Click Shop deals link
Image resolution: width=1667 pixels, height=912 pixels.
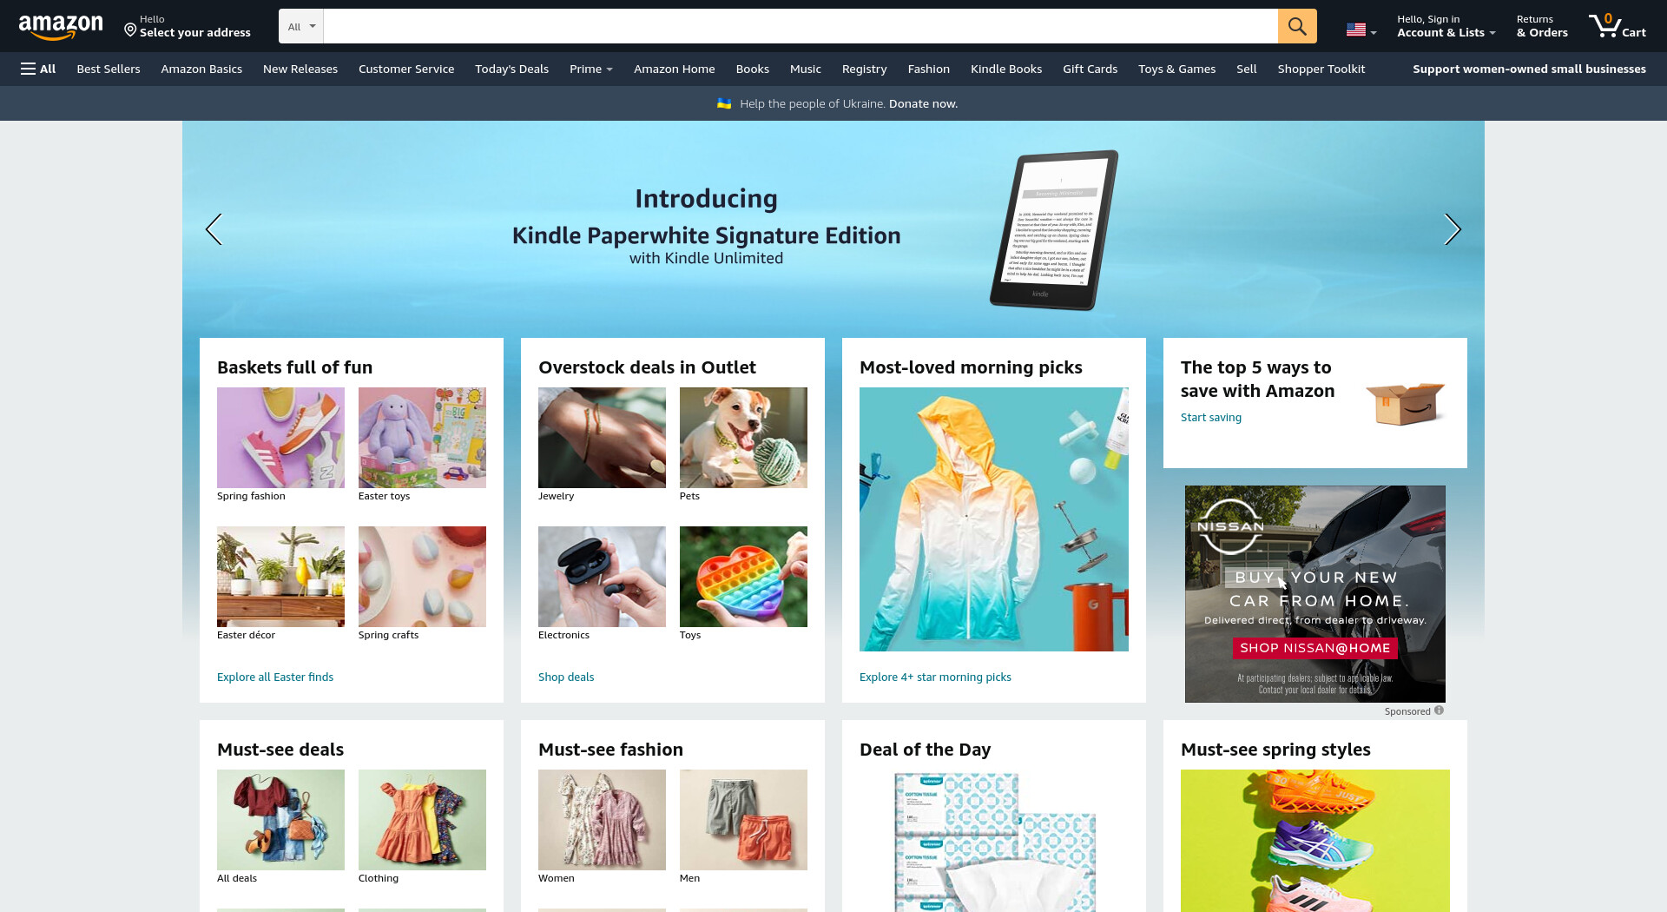click(x=566, y=677)
